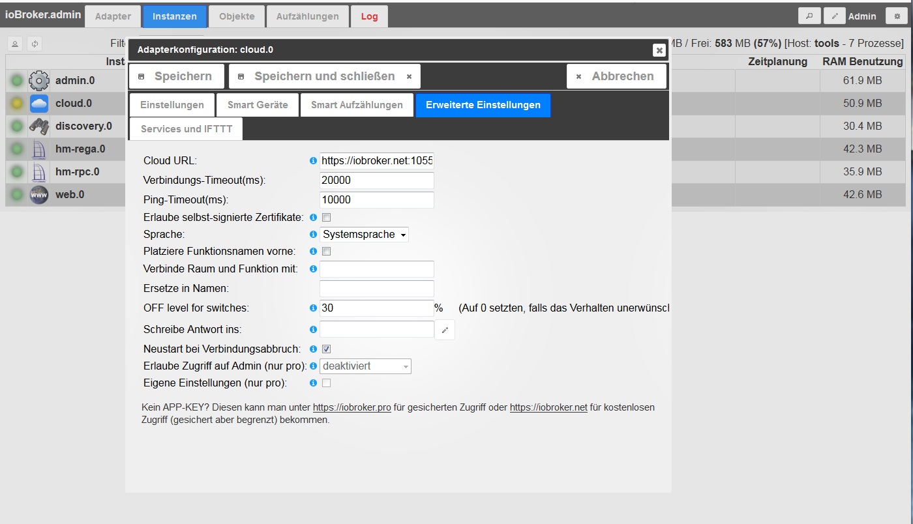Toggle Platziere Funktionsnamen vorne checkbox
913x524 pixels.
tap(327, 252)
